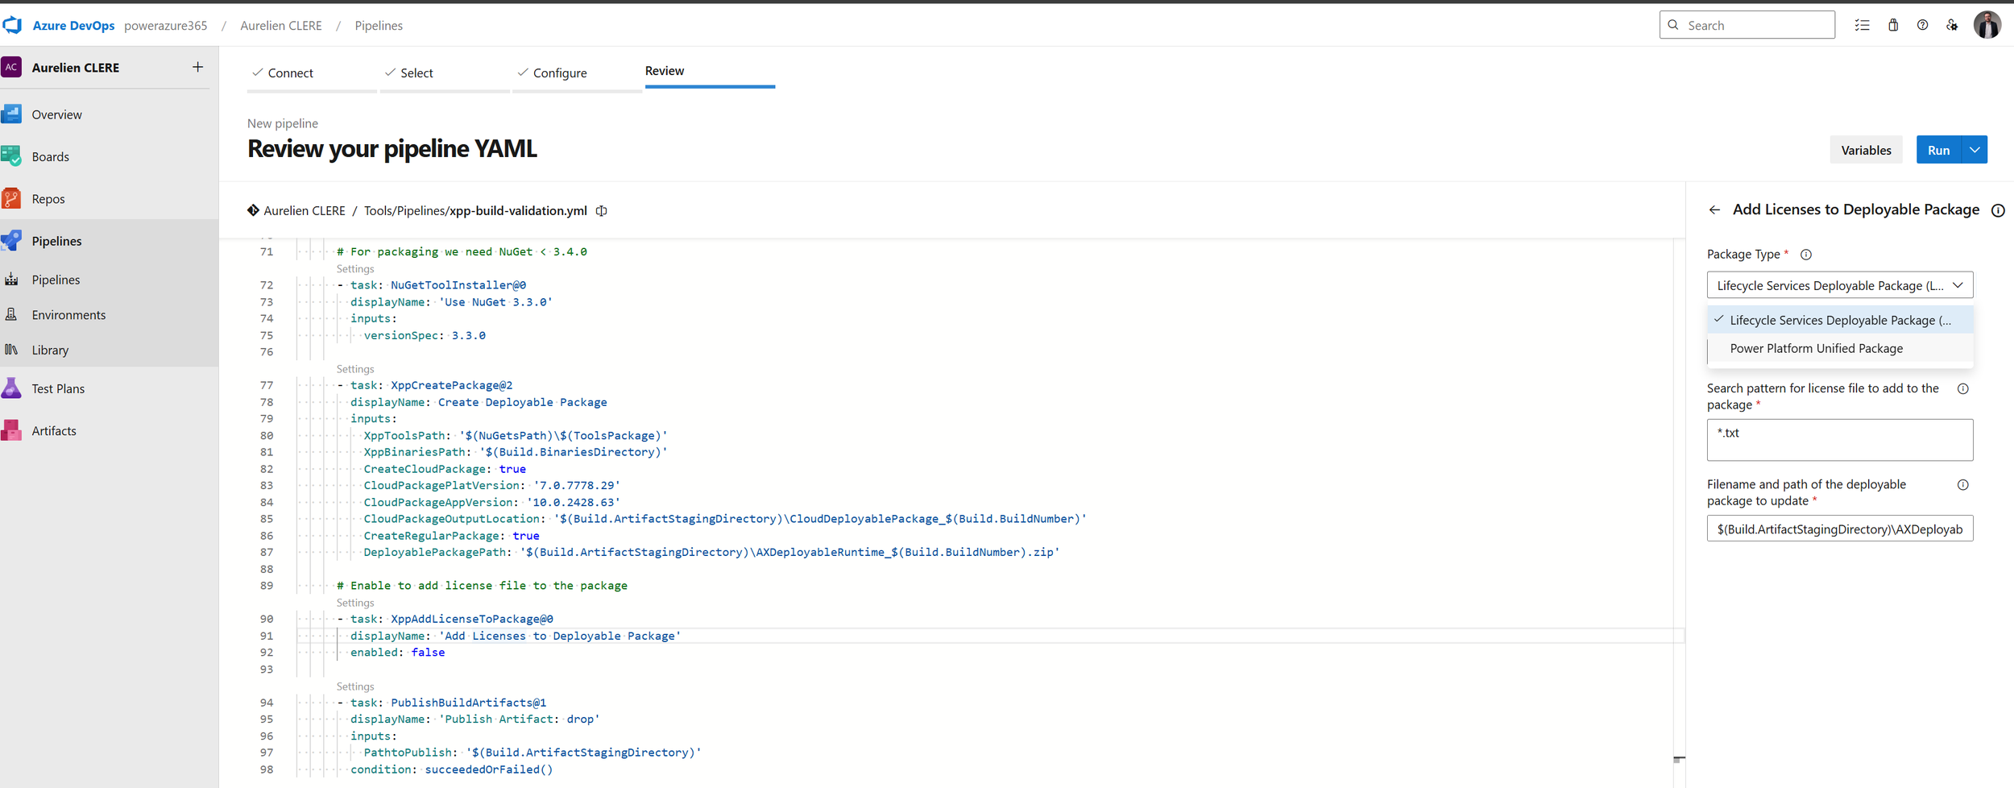Open the Boards hub icon
This screenshot has height=788, width=2014.
[x=12, y=156]
